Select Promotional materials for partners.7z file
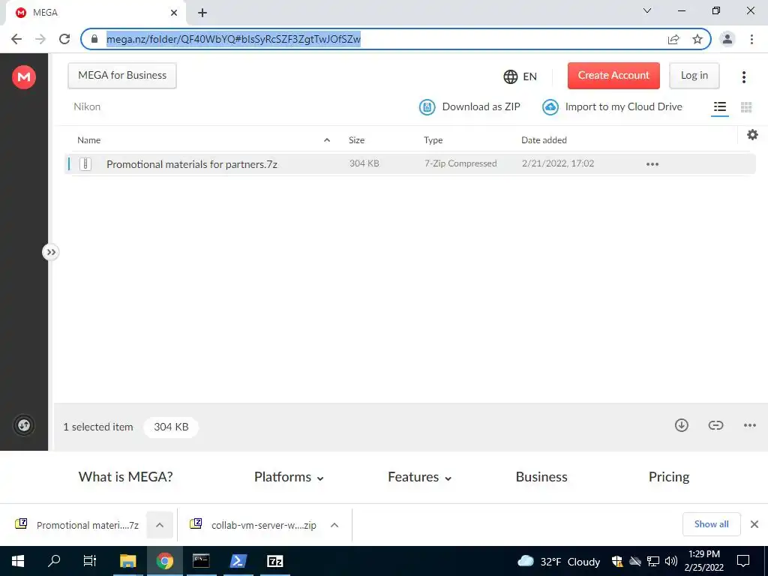This screenshot has height=576, width=768. (x=409, y=164)
